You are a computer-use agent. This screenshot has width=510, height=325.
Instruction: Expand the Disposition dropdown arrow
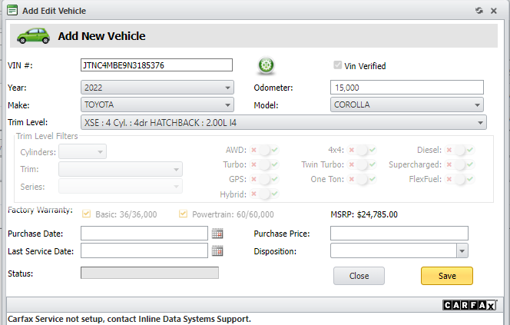[462, 250]
